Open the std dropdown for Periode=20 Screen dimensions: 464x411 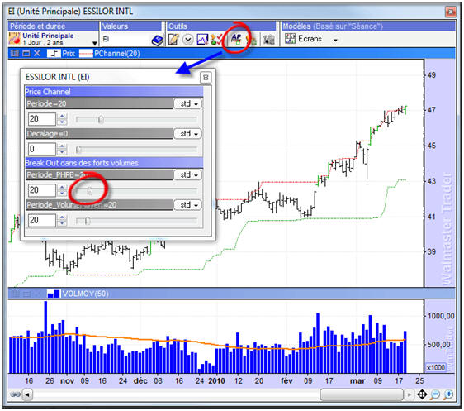pos(188,103)
